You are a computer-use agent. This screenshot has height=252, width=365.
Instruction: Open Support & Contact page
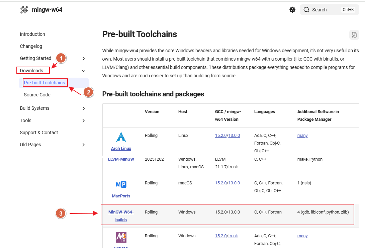[39, 133]
